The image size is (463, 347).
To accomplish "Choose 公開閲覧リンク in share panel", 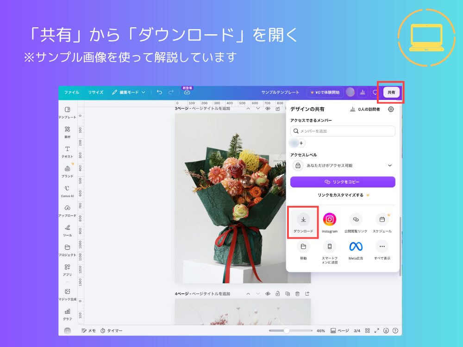I will click(x=356, y=223).
